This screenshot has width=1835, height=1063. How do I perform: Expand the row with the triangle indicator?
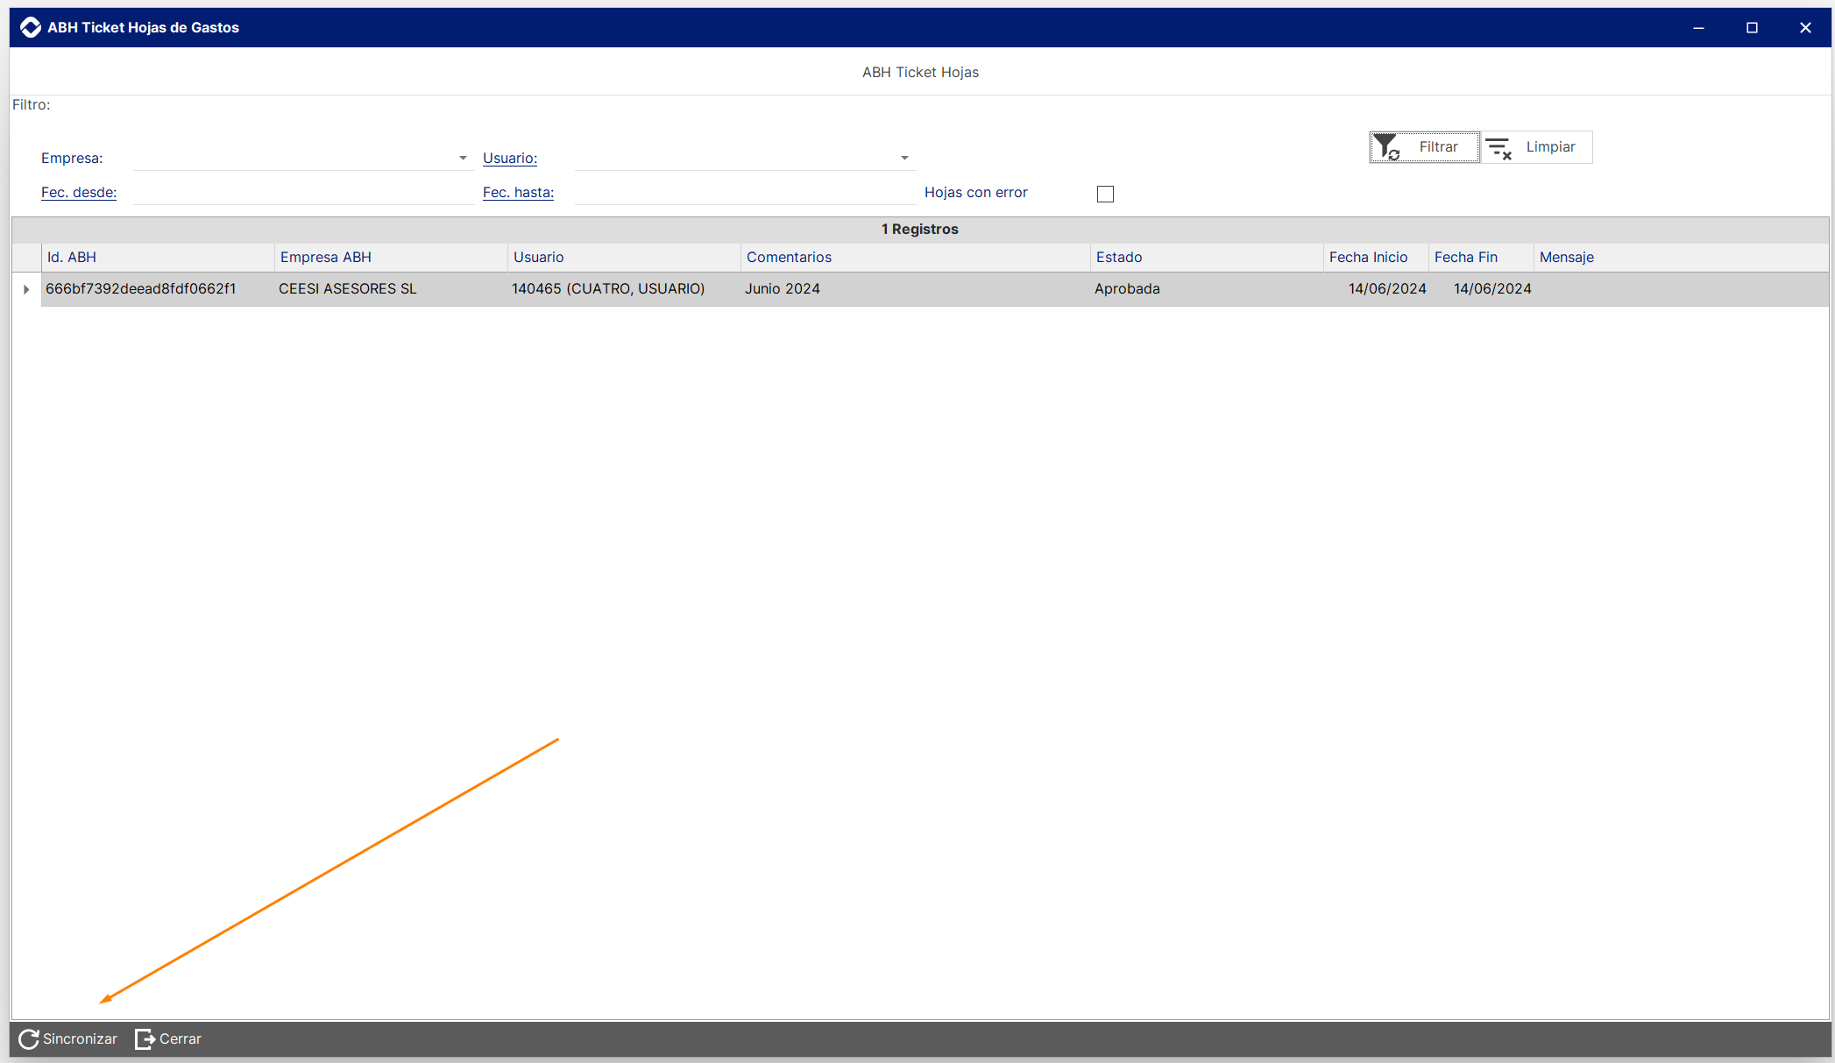(x=26, y=289)
